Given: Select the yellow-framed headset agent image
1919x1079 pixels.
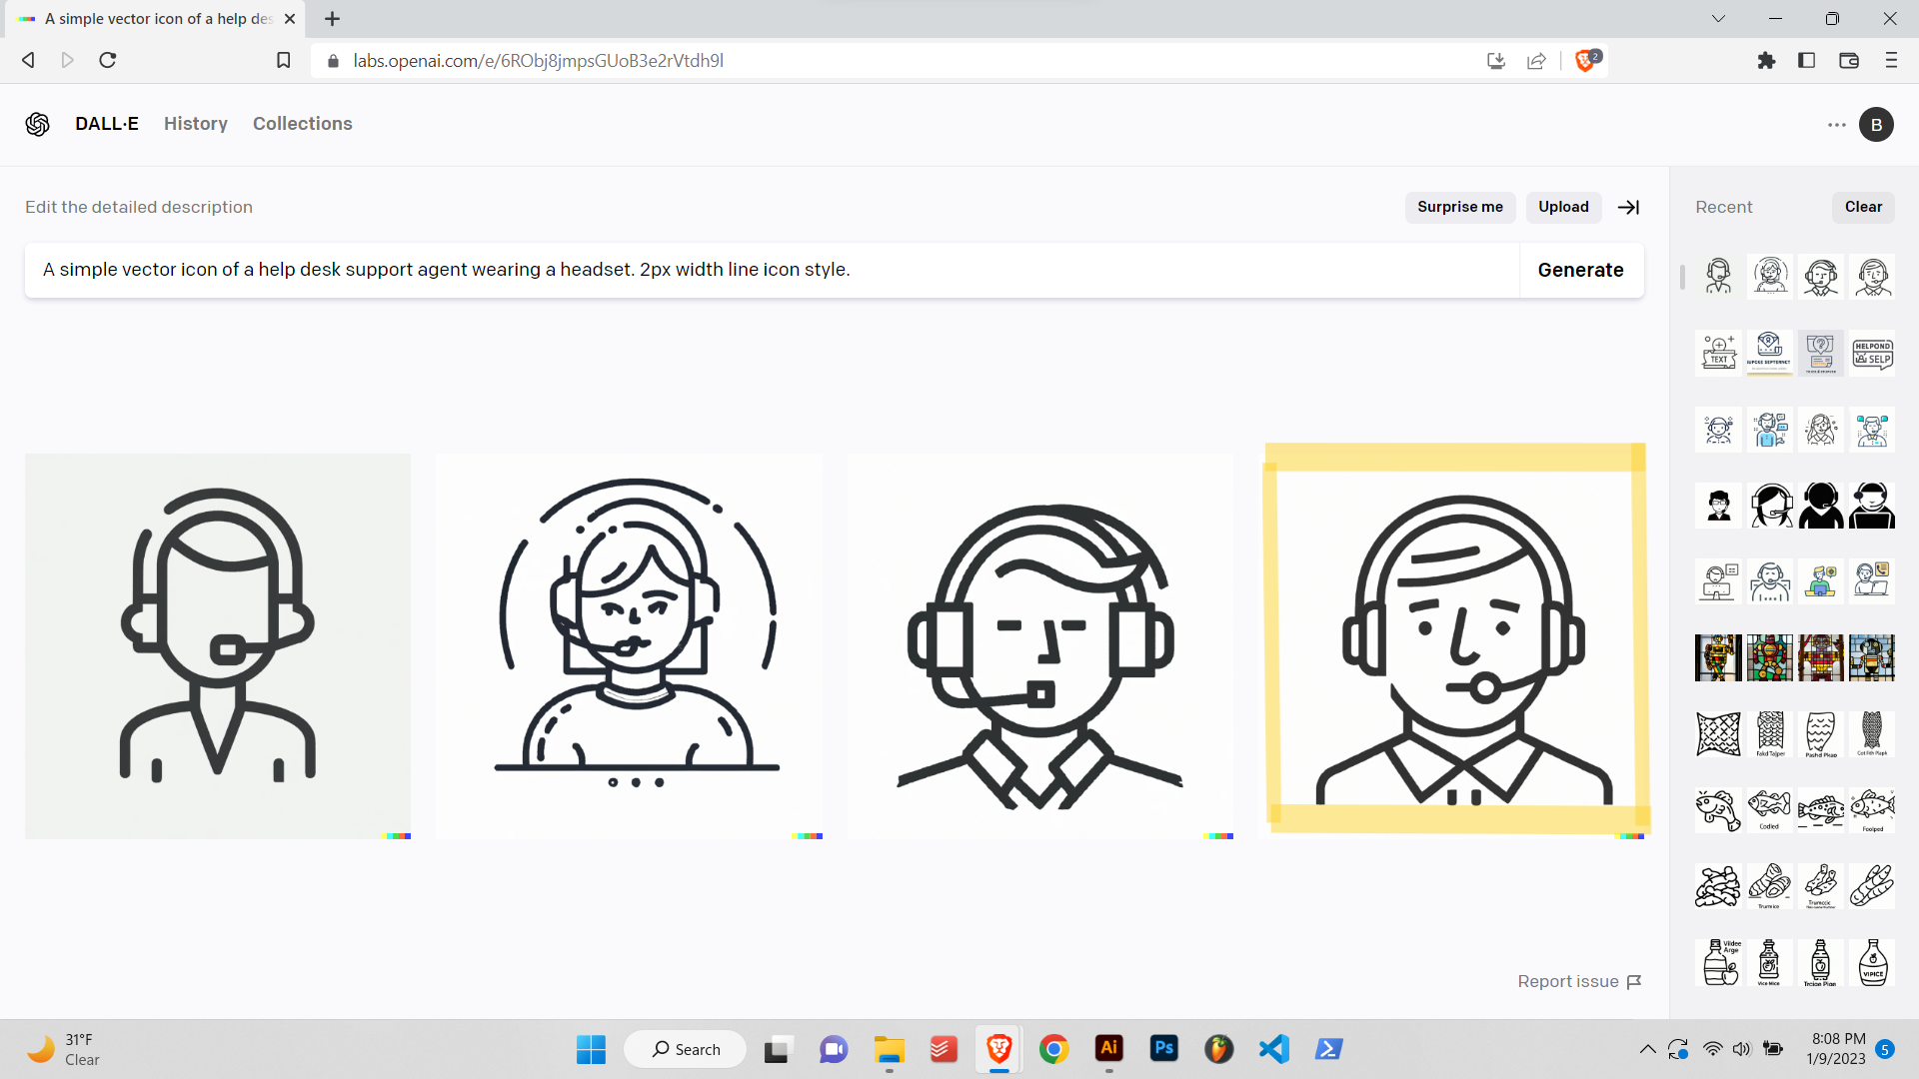Looking at the screenshot, I should click(1455, 639).
